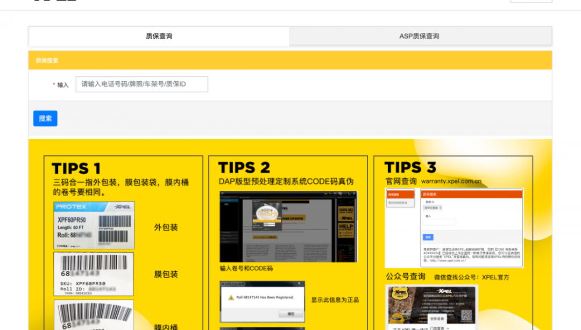This screenshot has height=330, width=581.
Task: Switch to the 质保查询 tab
Action: coord(159,36)
